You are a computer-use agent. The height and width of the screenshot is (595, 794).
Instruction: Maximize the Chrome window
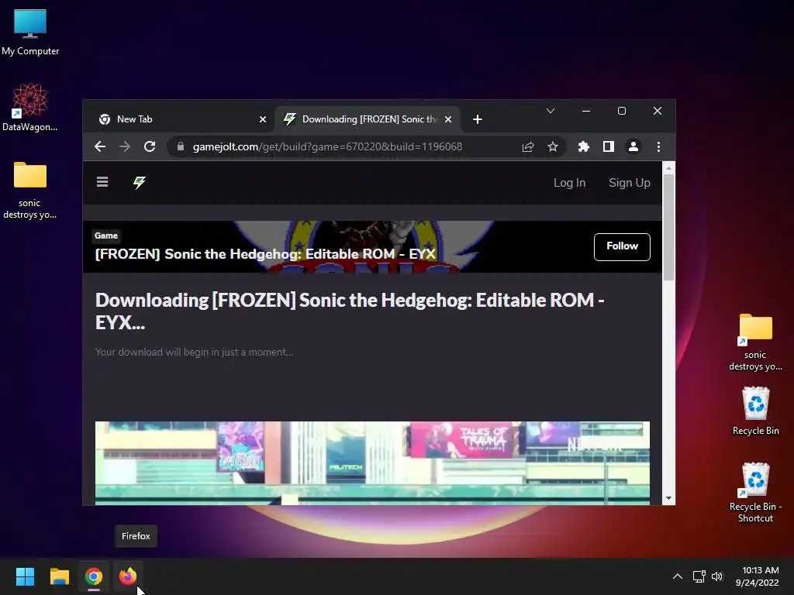tap(622, 111)
